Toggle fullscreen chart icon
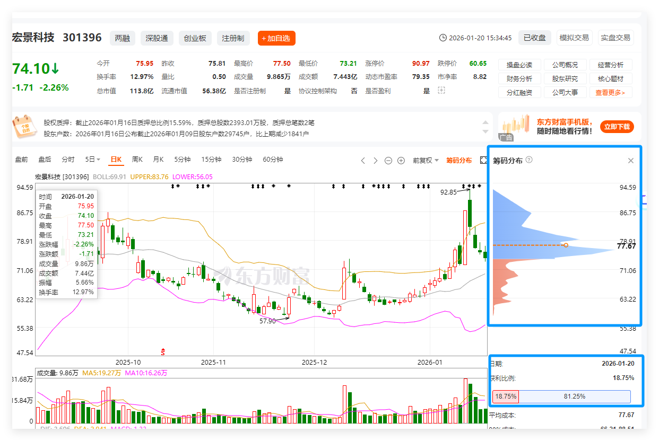 [483, 160]
